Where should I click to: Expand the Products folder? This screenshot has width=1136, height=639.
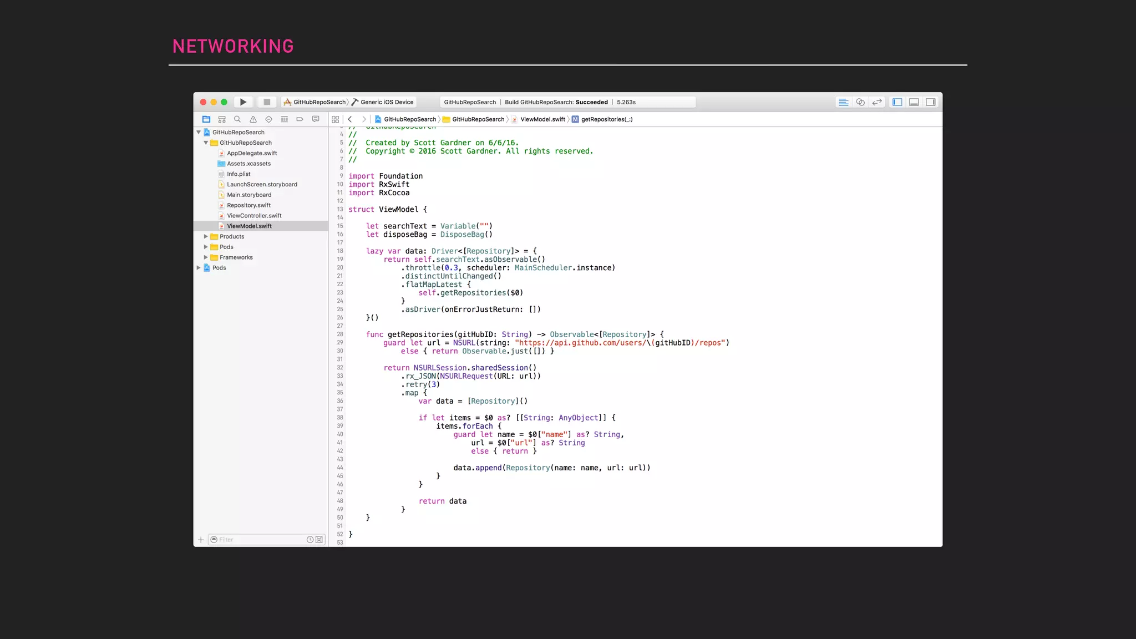tap(206, 237)
